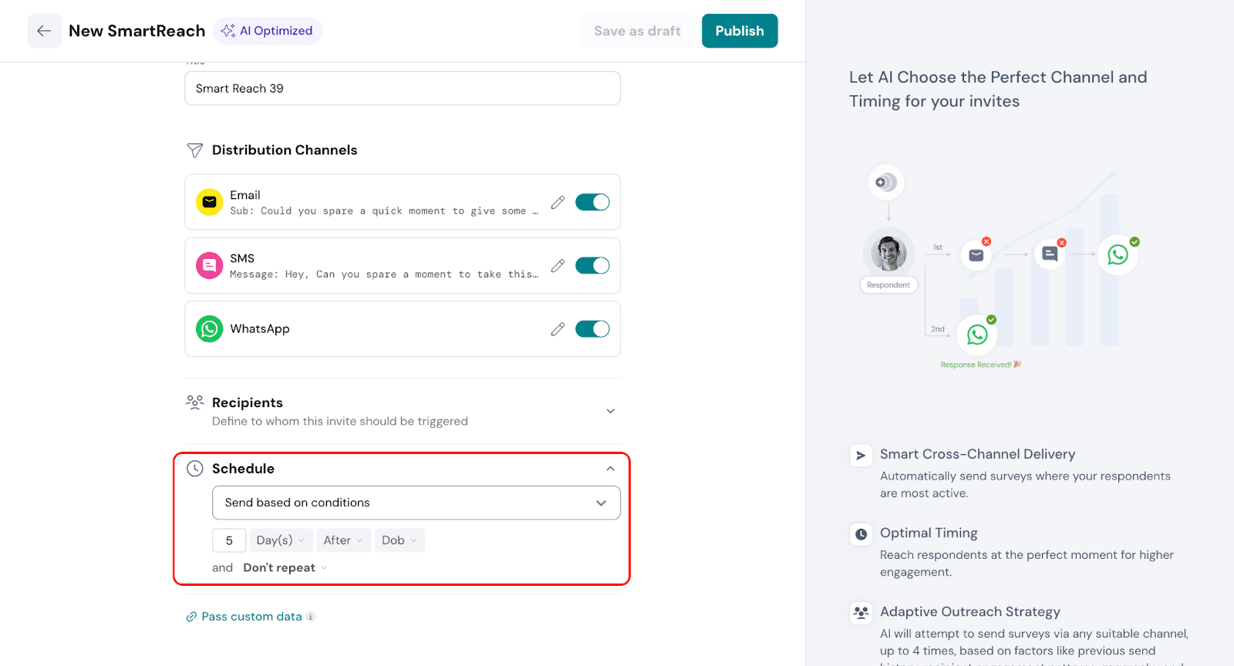Switch off the WhatsApp channel toggle

click(592, 329)
